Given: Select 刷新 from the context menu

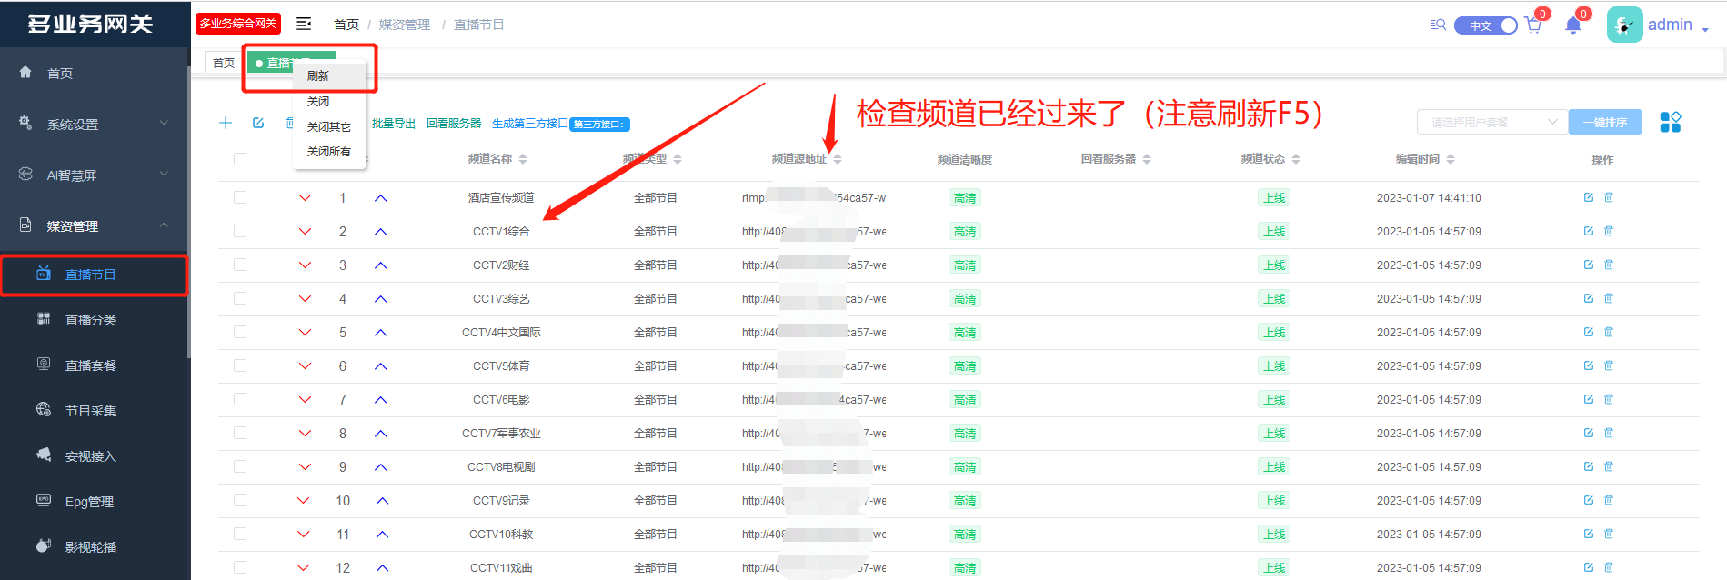Looking at the screenshot, I should [x=318, y=76].
